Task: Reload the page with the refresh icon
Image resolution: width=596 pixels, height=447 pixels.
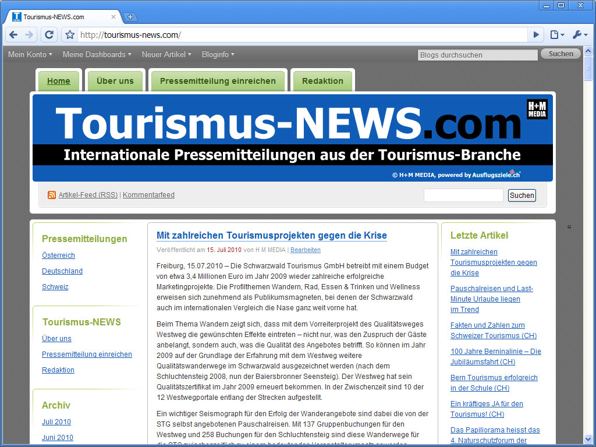Action: coord(49,35)
